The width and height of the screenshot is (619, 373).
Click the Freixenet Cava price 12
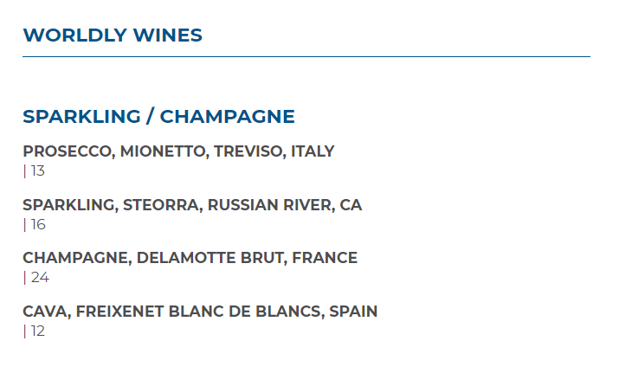click(x=37, y=331)
